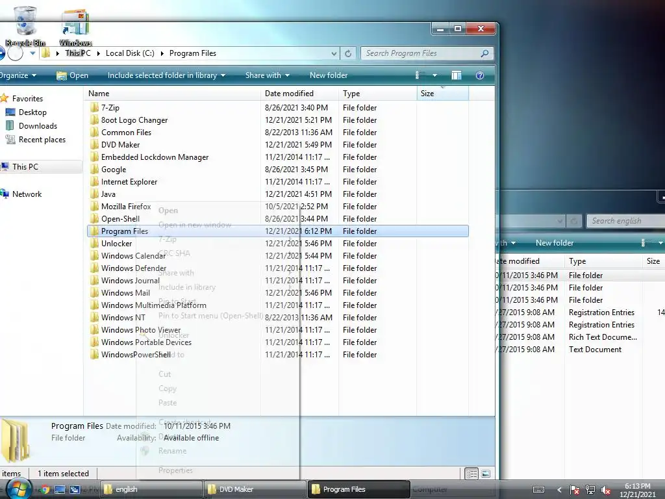The height and width of the screenshot is (499, 665).
Task: Open the network tray icon
Action: tap(590, 490)
